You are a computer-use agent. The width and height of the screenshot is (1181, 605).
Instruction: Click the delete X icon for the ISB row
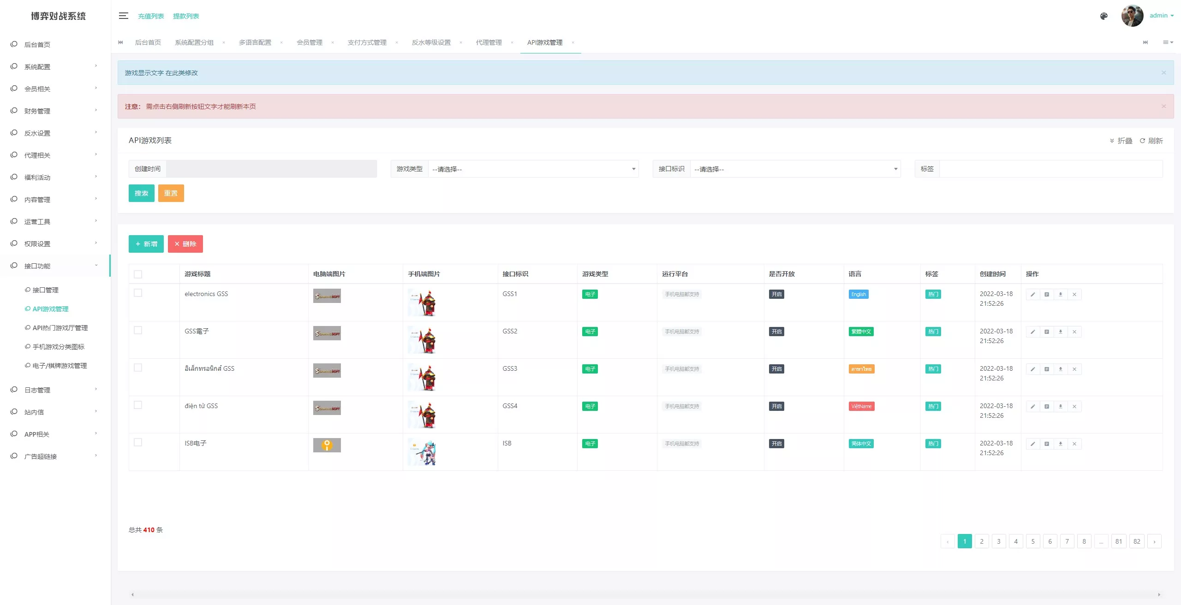click(x=1074, y=444)
